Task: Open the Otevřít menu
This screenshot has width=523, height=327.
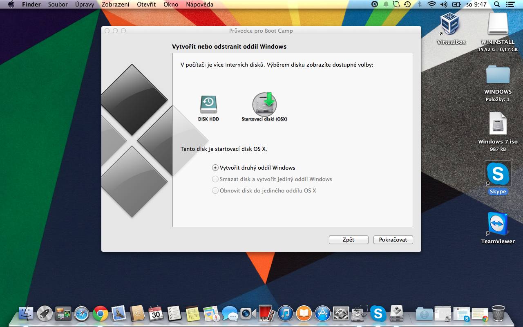Action: tap(146, 4)
